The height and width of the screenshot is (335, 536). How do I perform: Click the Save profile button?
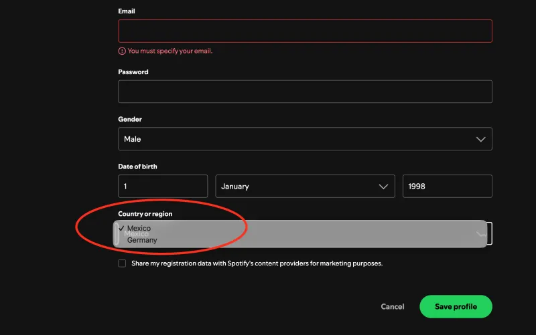456,307
